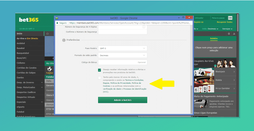The height and width of the screenshot is (131, 254).
Task: Tick the 18 years age and terms checkbox
Action: pos(99,78)
